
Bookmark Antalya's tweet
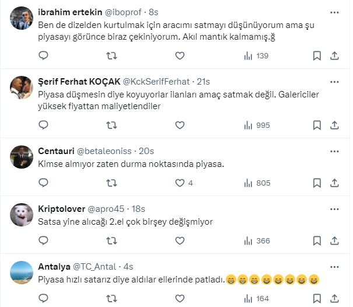(x=317, y=298)
